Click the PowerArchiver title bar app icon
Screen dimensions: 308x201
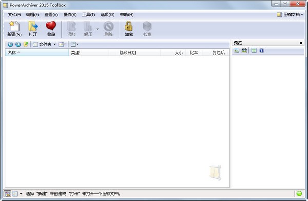click(x=5, y=5)
